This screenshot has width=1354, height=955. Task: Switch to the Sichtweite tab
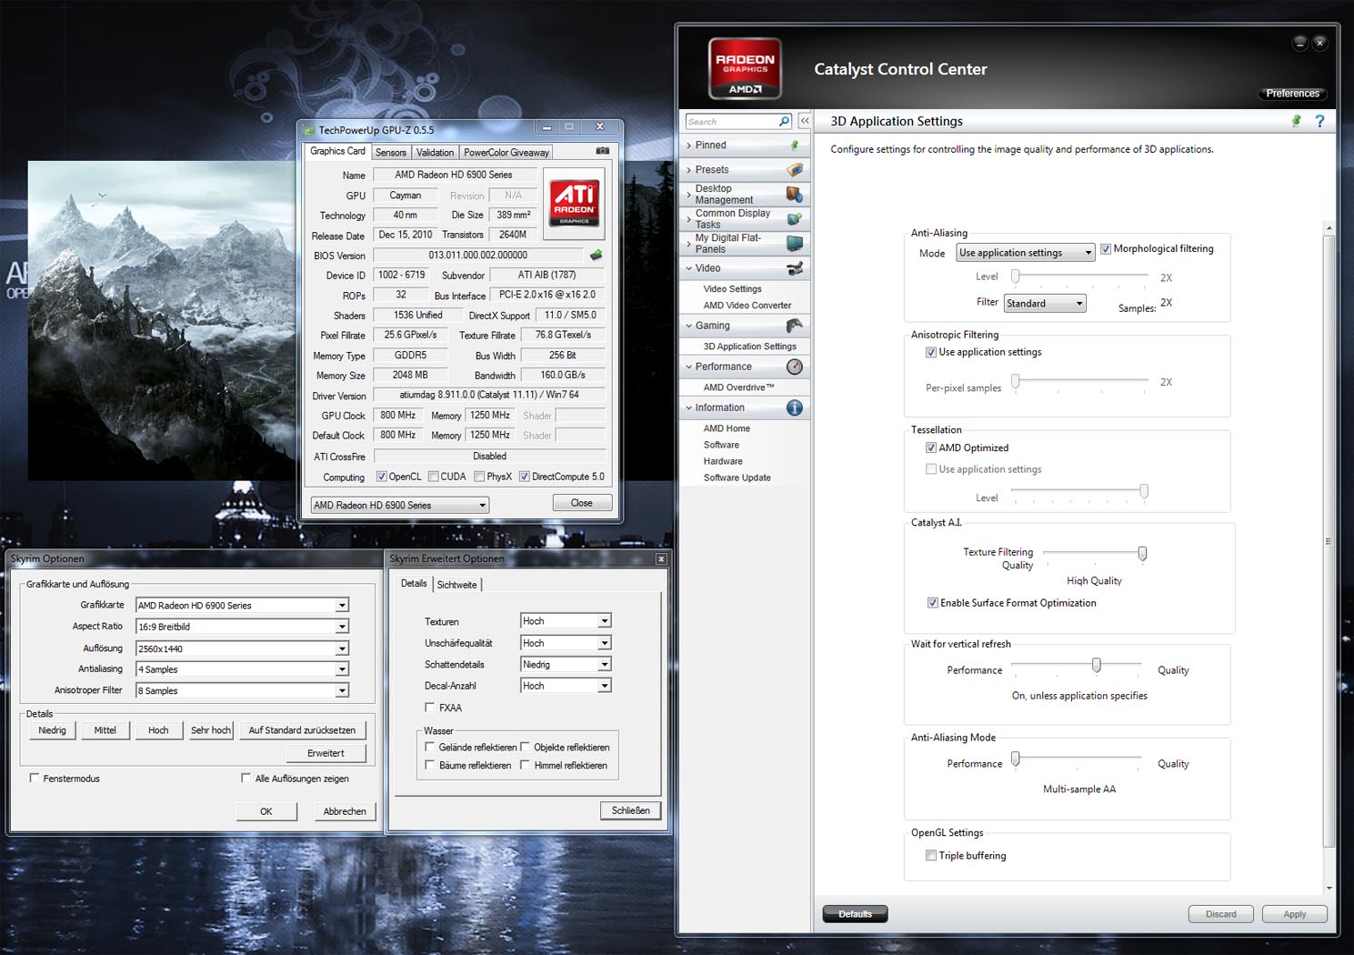(456, 585)
